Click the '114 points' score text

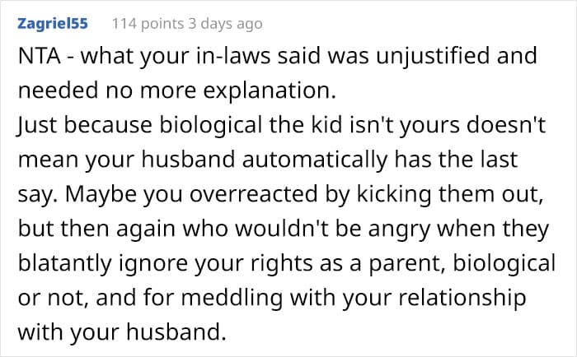pyautogui.click(x=148, y=24)
